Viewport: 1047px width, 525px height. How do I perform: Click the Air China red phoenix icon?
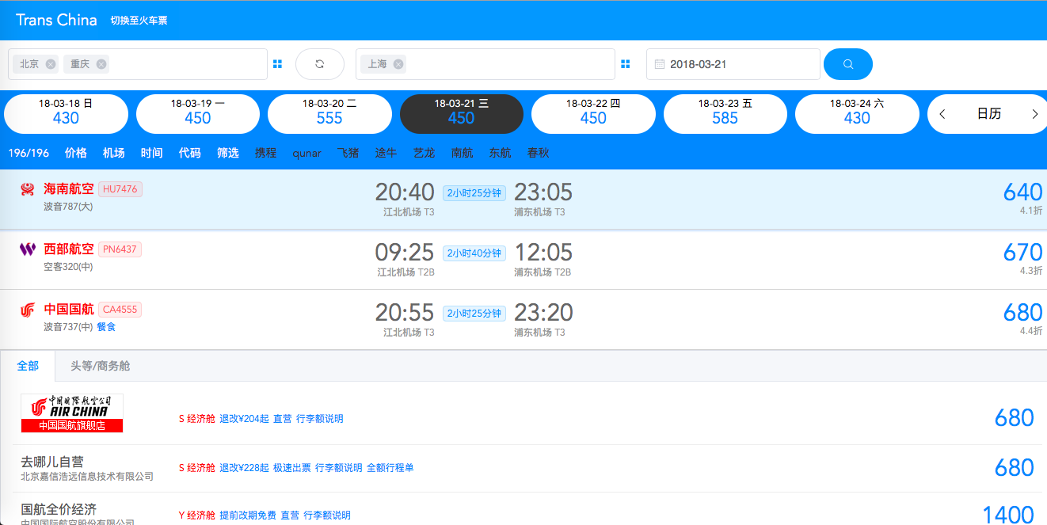click(x=28, y=310)
